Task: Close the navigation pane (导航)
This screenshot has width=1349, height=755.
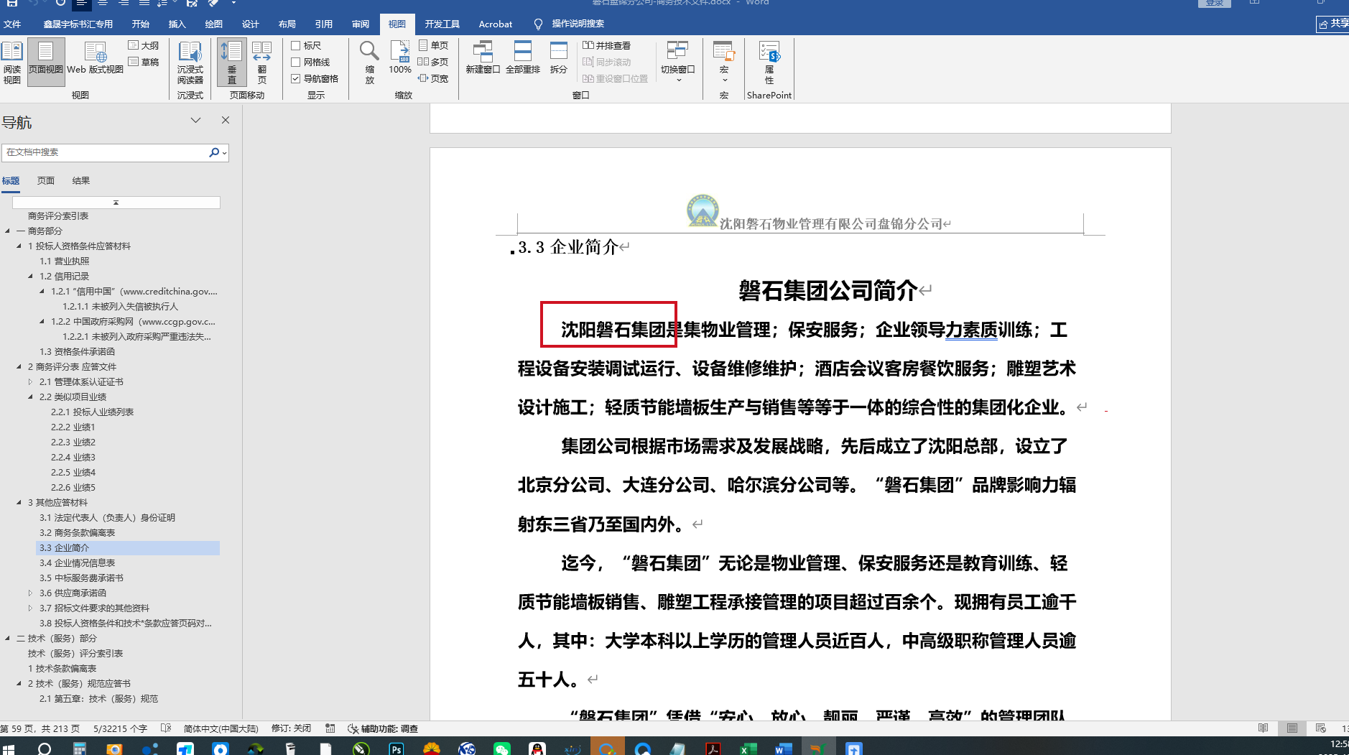Action: tap(226, 120)
